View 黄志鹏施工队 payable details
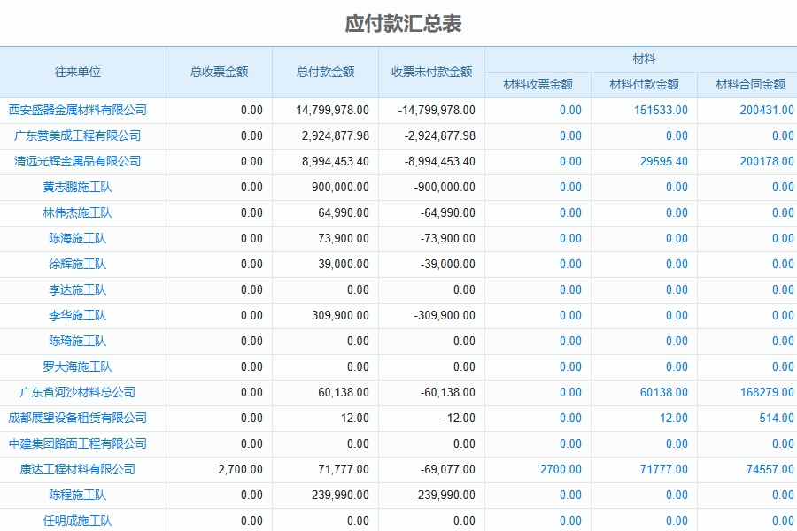Image resolution: width=797 pixels, height=531 pixels. (83, 187)
